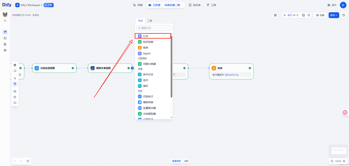Switch to the 工具 tab in node panel
349x166 pixels.
click(x=150, y=21)
